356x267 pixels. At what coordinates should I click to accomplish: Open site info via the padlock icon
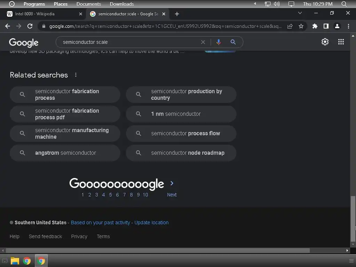click(43, 26)
